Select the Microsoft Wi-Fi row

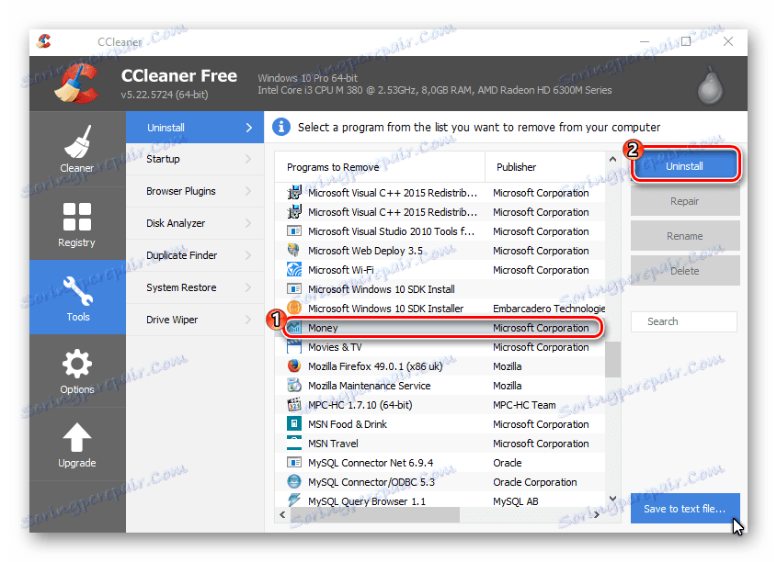pos(440,270)
